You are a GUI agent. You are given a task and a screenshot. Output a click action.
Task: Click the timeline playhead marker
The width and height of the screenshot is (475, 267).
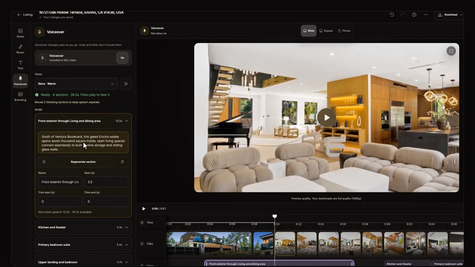[x=275, y=216]
